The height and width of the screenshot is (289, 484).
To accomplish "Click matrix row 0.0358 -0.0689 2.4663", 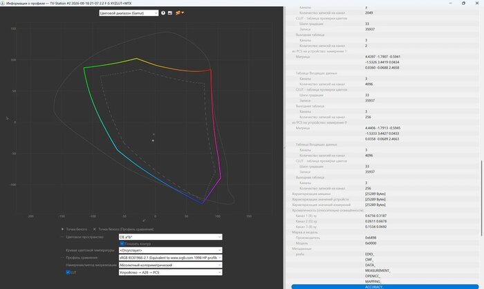I will [382, 139].
